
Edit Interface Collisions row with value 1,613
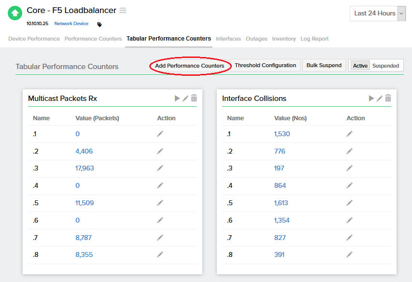click(350, 203)
